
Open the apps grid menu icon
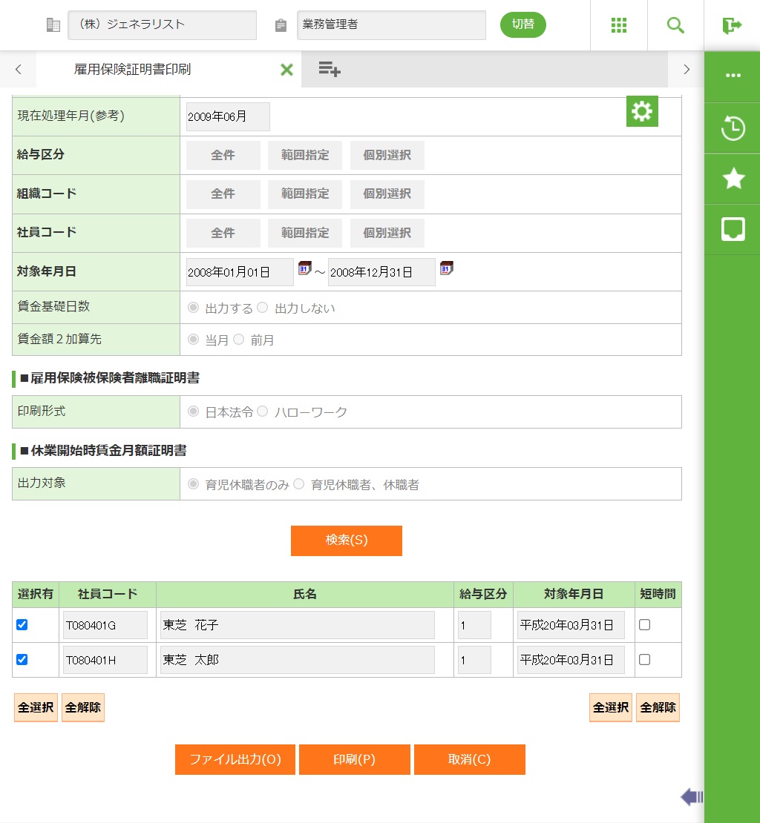[x=619, y=25]
